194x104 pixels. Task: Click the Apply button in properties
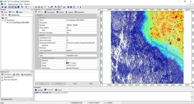tap(42, 84)
